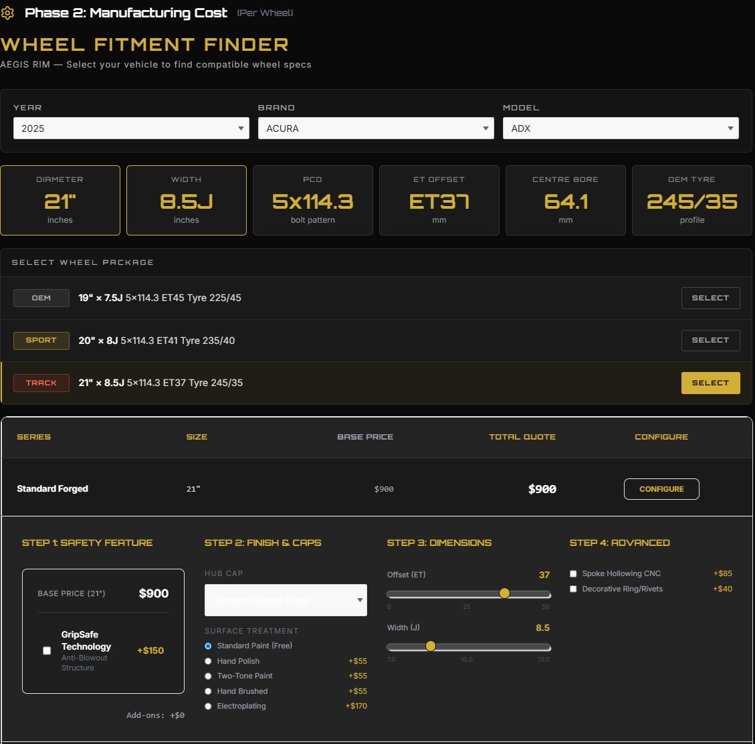The height and width of the screenshot is (744, 755).
Task: Click the 21" × 8.5J package description
Action: [160, 383]
